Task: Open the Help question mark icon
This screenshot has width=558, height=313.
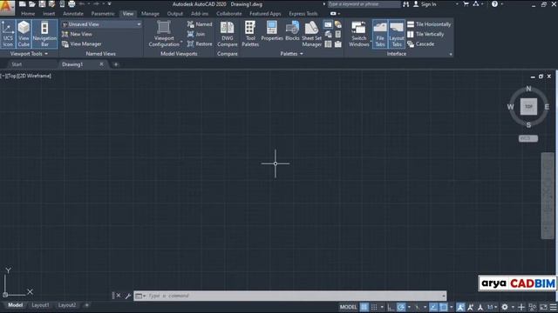Action: [x=494, y=4]
